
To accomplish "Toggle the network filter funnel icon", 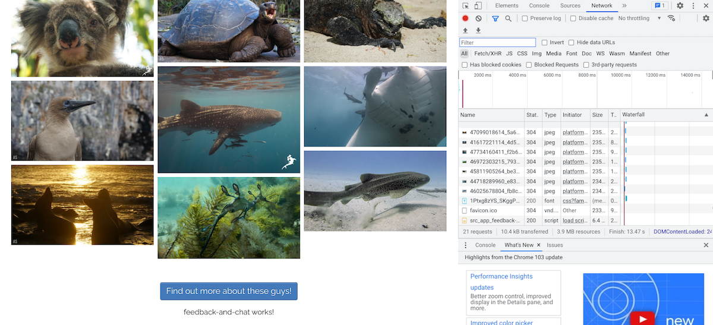I will pos(495,18).
